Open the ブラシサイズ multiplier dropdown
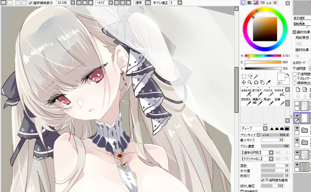The image size is (311, 192). tap(259, 135)
